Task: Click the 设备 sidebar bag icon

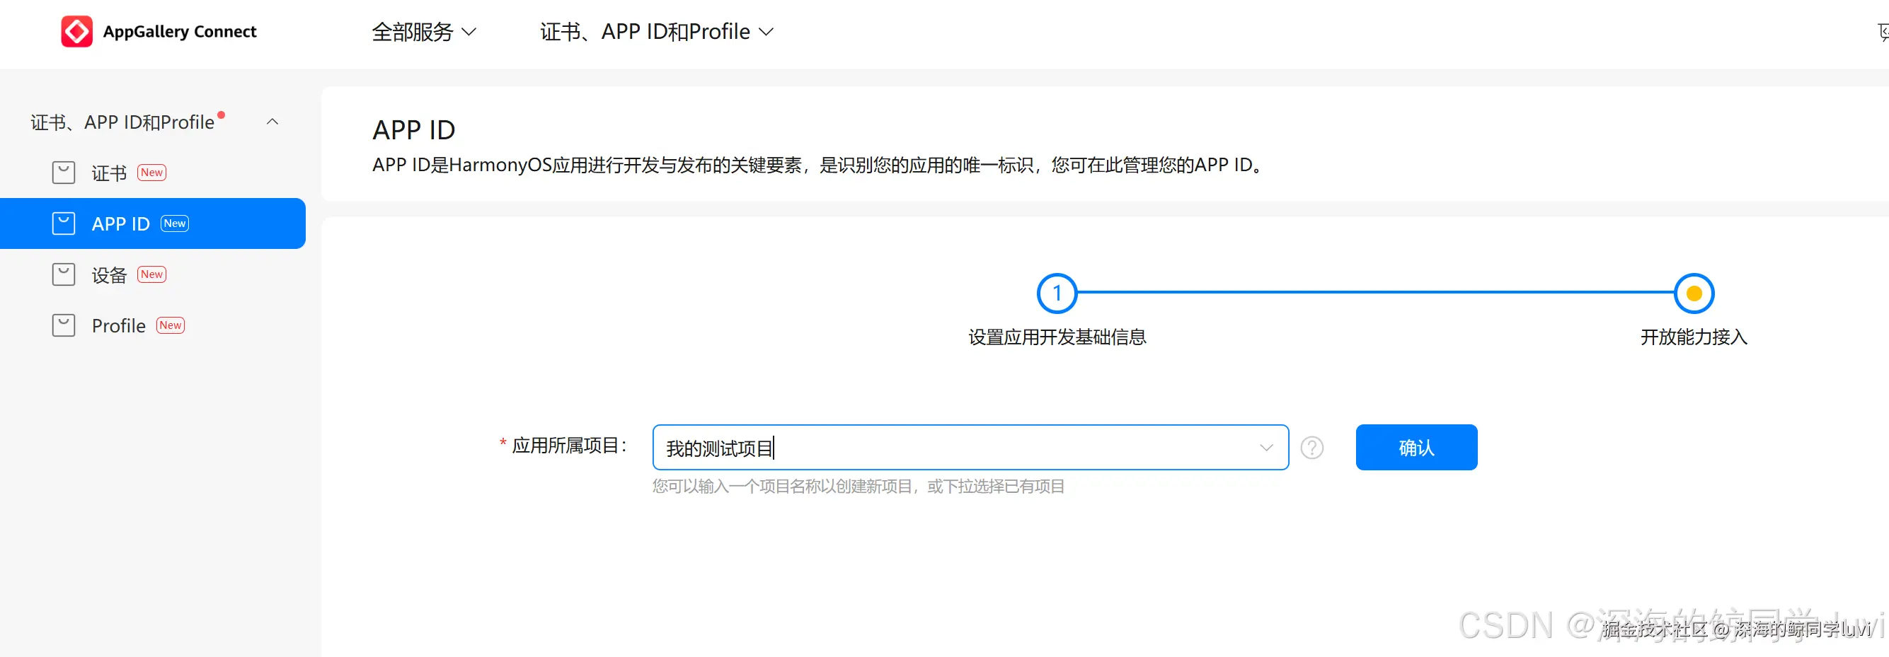Action: 64,274
